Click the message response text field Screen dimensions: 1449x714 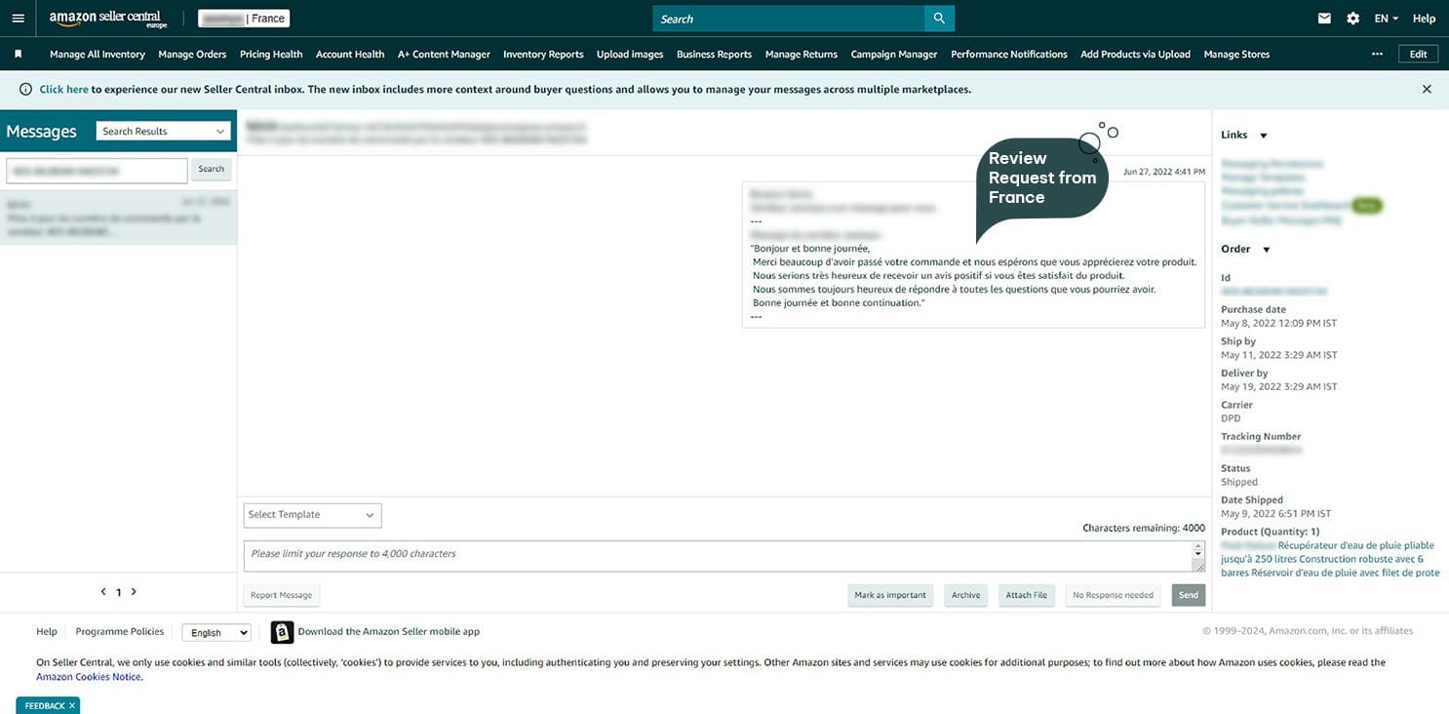pos(717,555)
